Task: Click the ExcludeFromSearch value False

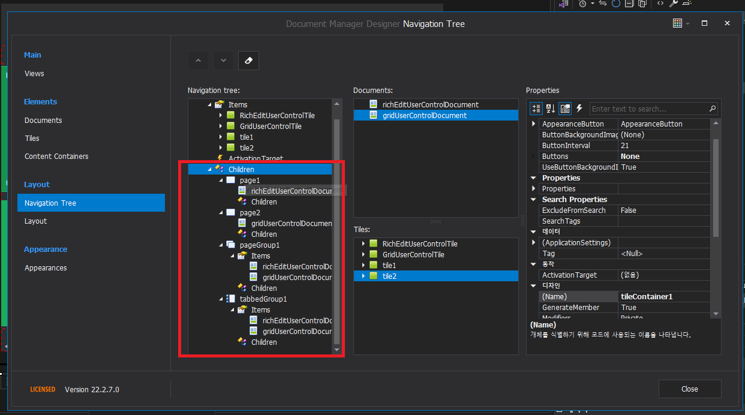Action: 665,210
